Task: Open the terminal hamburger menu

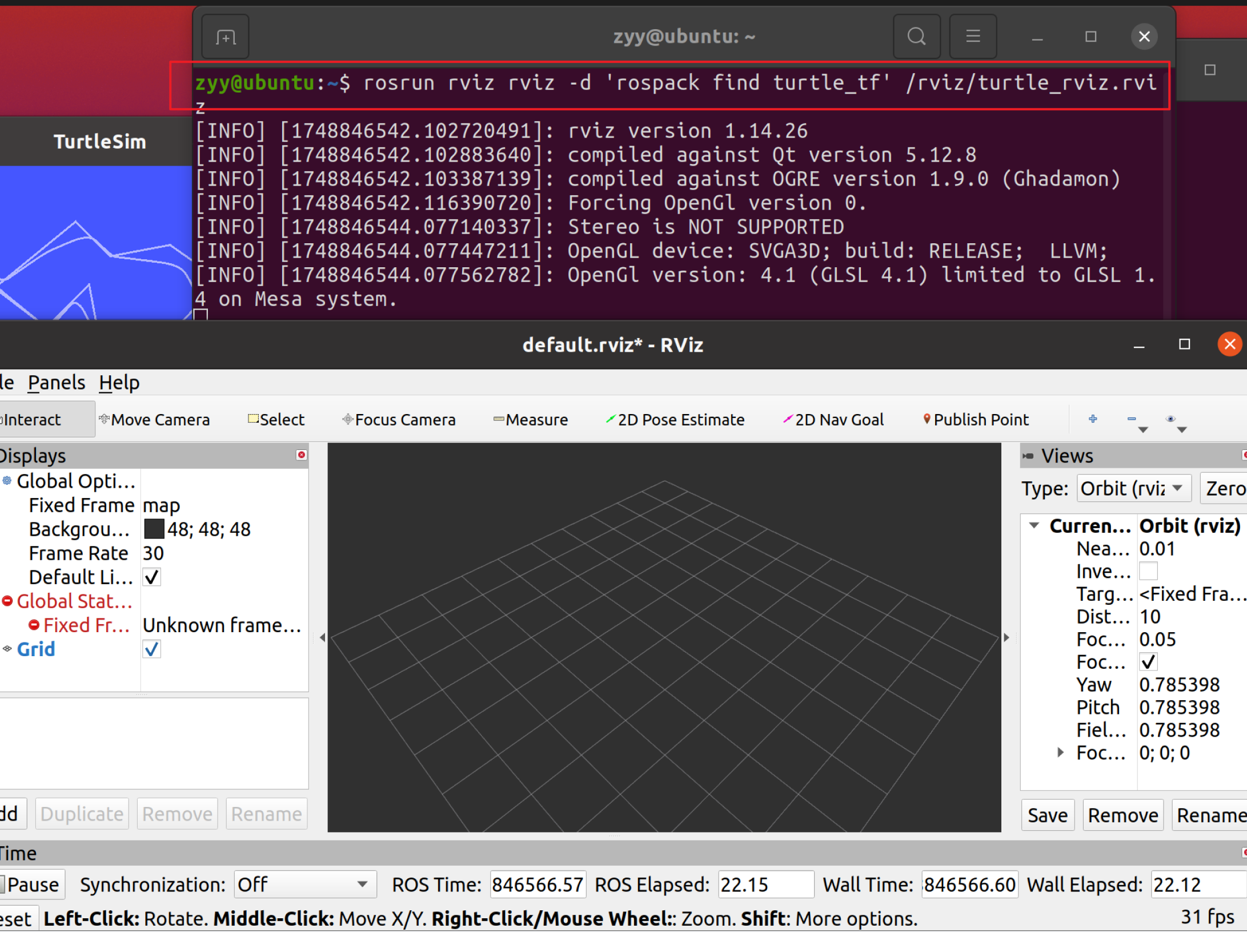Action: coord(973,37)
